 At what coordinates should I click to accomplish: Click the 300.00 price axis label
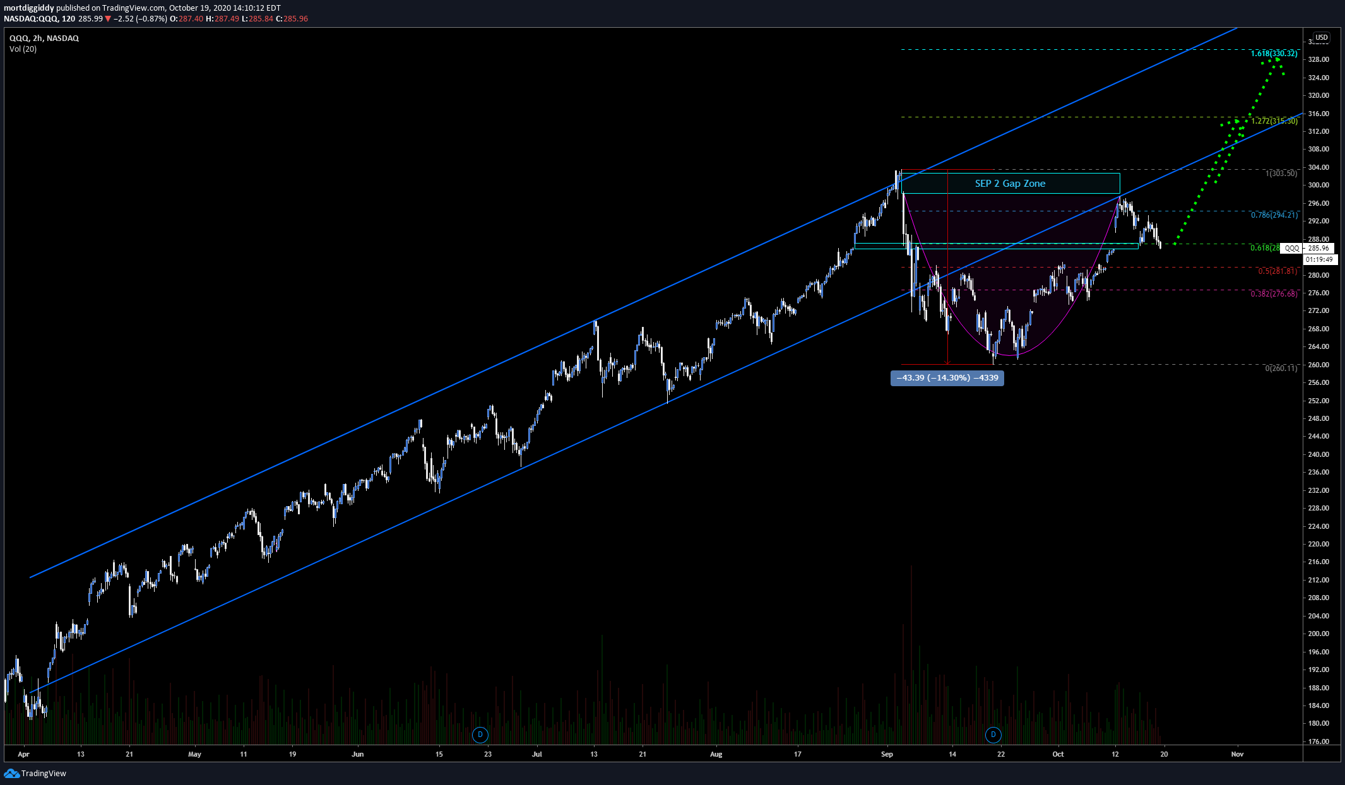point(1318,186)
